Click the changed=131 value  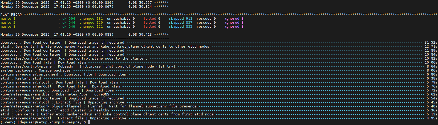click(x=91, y=19)
